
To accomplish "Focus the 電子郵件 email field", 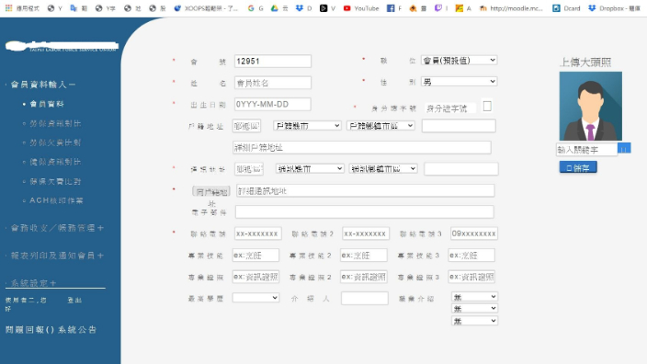I will tap(364, 211).
